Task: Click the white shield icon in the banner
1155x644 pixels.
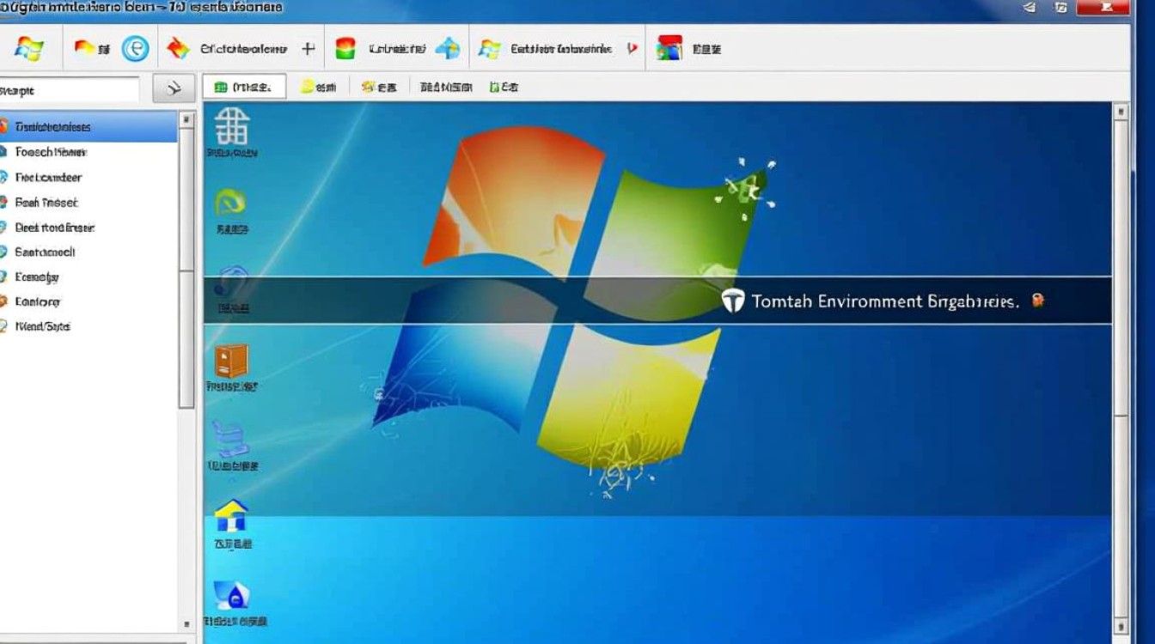Action: tap(732, 301)
